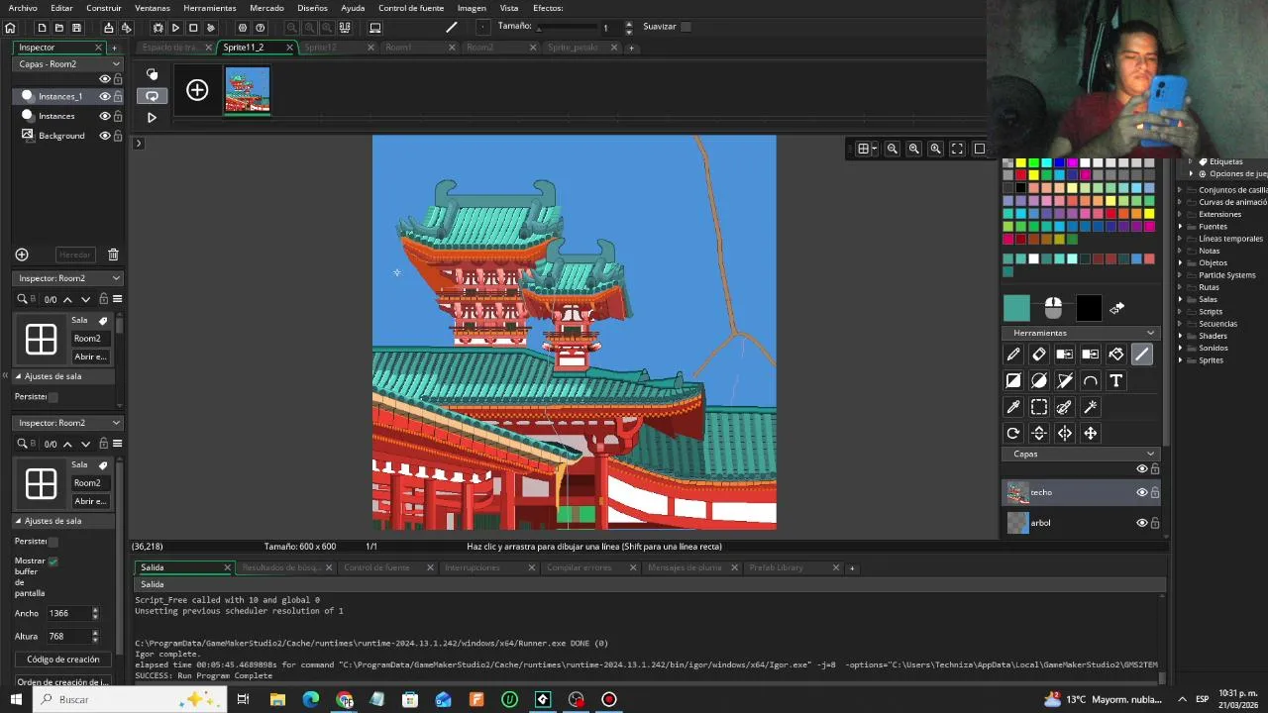Hide the Instances_1 layer
This screenshot has height=713, width=1268.
pos(105,97)
